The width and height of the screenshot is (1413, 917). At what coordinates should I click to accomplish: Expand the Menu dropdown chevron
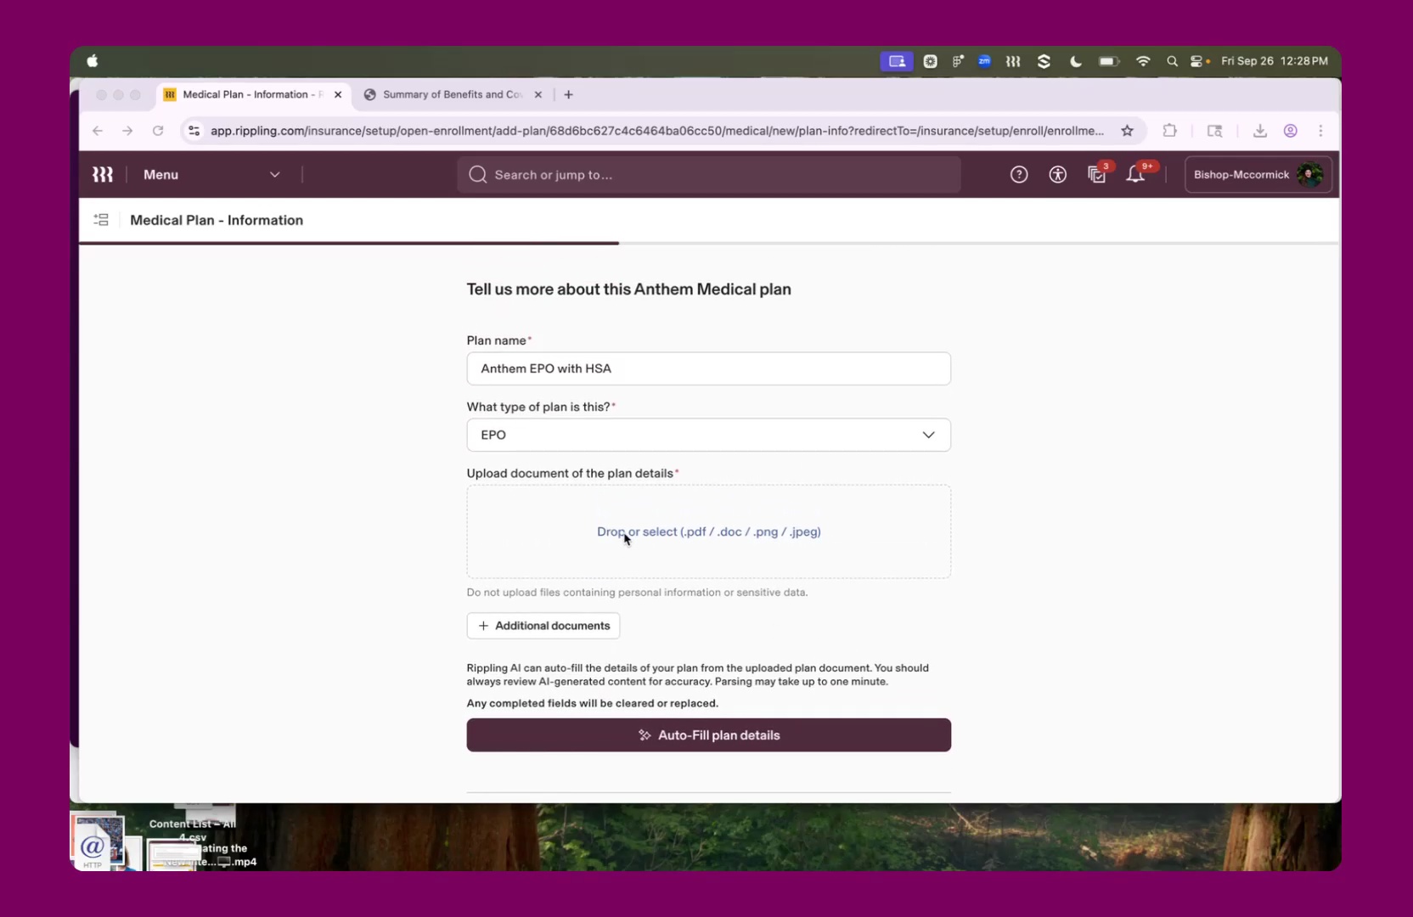click(274, 175)
